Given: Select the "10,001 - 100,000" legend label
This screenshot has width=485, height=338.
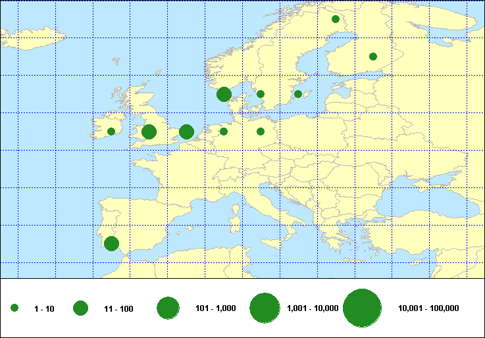Looking at the screenshot, I should click(428, 308).
